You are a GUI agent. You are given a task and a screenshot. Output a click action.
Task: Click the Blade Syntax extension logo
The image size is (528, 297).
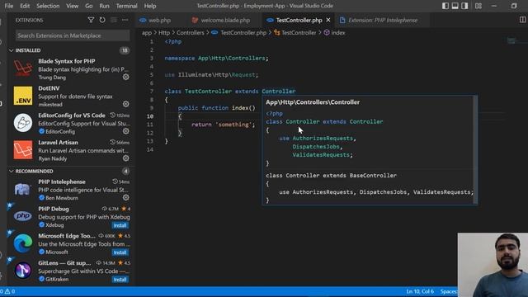pyautogui.click(x=23, y=68)
